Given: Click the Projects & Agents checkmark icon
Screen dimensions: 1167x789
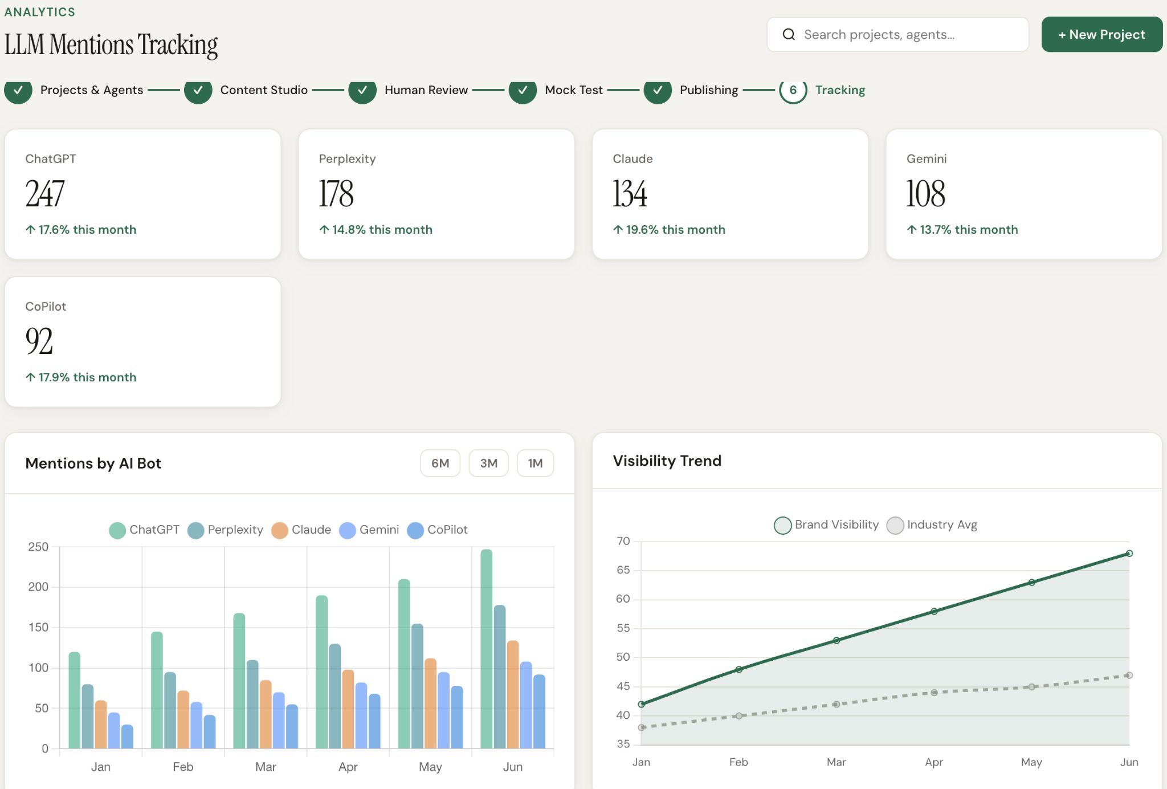Looking at the screenshot, I should (18, 90).
